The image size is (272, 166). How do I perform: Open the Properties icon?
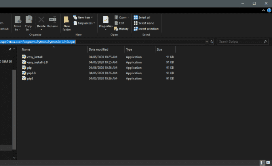(x=106, y=22)
